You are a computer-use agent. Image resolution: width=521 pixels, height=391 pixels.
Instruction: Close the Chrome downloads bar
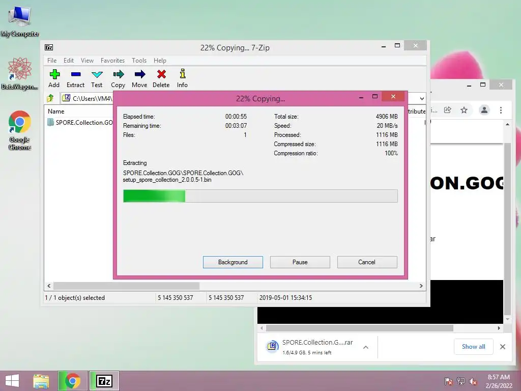coord(502,347)
